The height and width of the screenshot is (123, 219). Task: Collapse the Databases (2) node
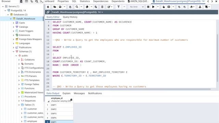coord(8,14)
